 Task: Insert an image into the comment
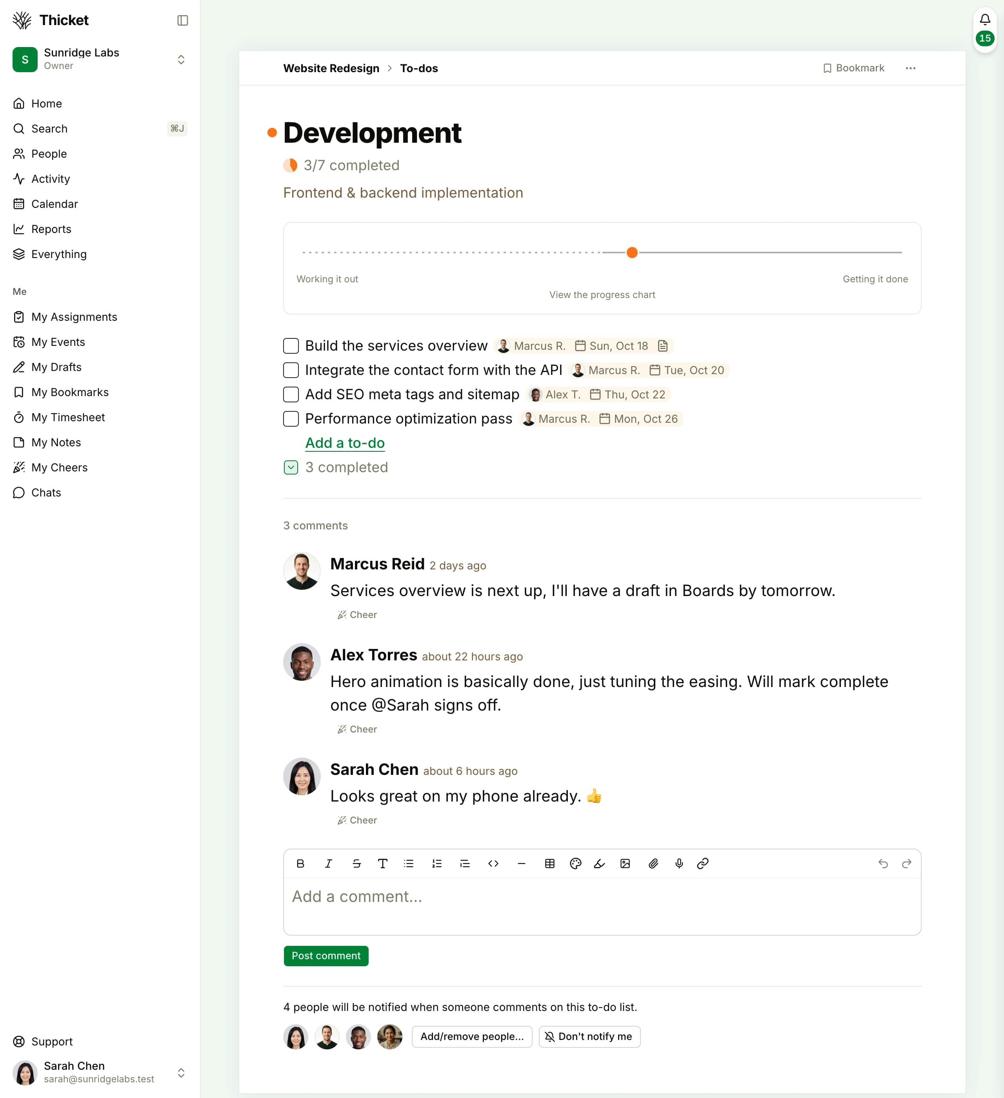tap(626, 863)
